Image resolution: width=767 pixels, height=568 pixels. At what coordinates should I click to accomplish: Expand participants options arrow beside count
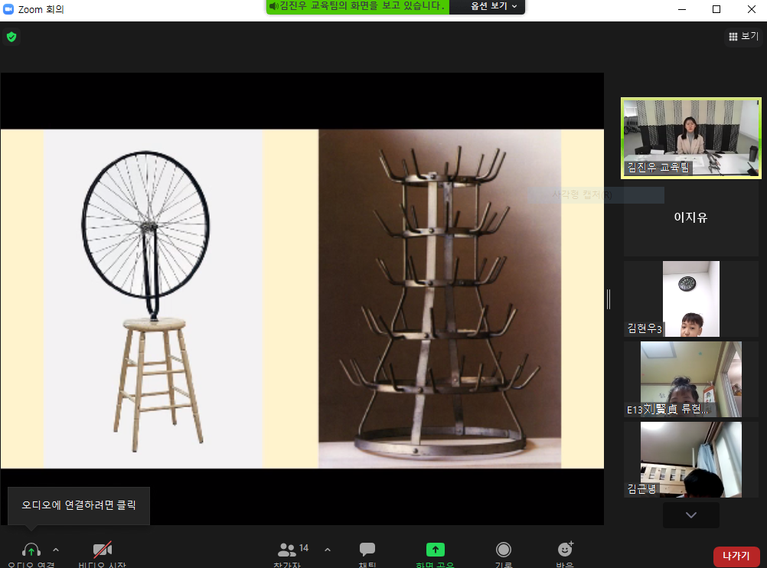328,550
